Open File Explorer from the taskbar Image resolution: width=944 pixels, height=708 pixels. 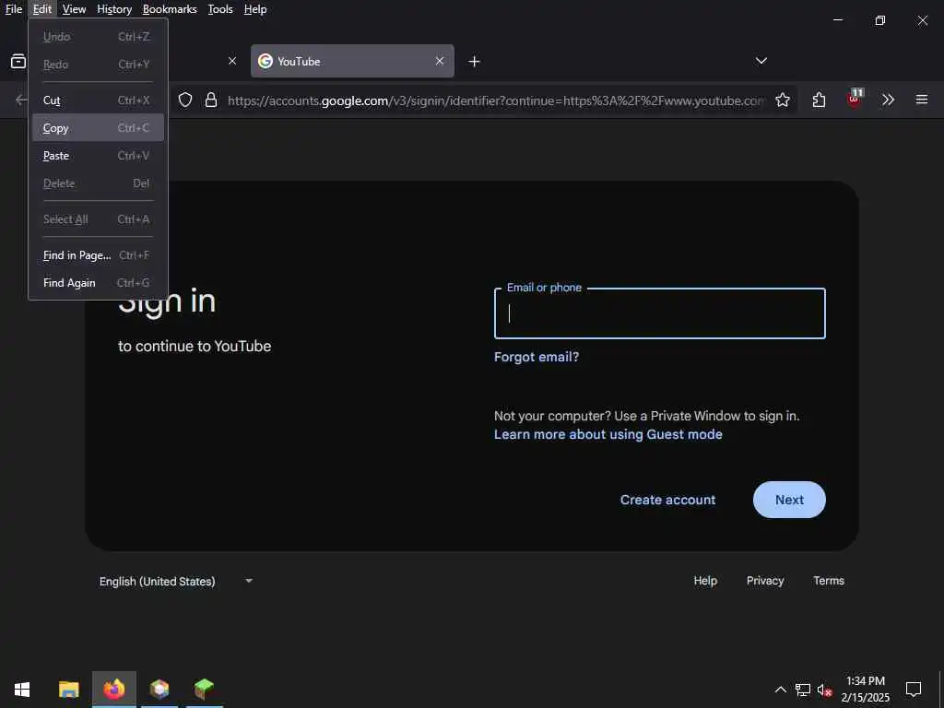coord(68,690)
